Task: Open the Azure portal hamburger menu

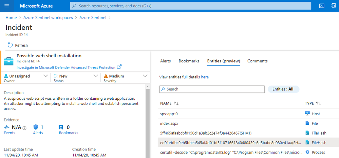Action: 7,6
